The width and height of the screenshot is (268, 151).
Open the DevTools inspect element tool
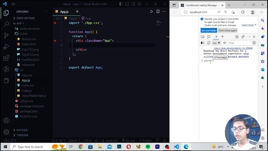pos(203,36)
